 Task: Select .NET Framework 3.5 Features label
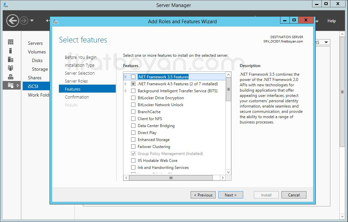coord(163,77)
